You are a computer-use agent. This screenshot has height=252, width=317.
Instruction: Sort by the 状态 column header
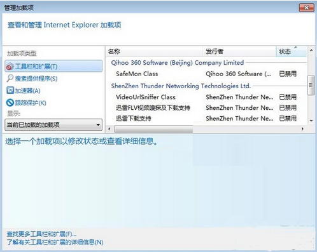pos(292,51)
